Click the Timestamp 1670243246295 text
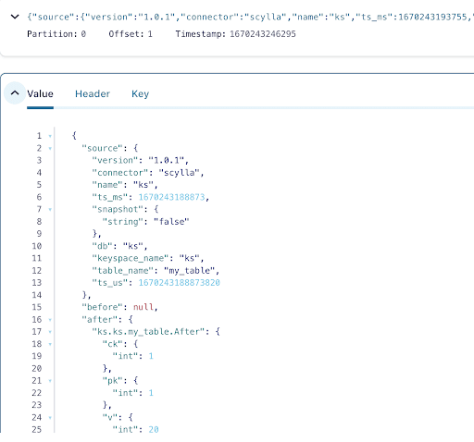This screenshot has width=474, height=442. pos(235,34)
